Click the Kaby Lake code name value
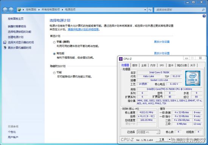The height and width of the screenshot is (145, 208). click(x=149, y=76)
